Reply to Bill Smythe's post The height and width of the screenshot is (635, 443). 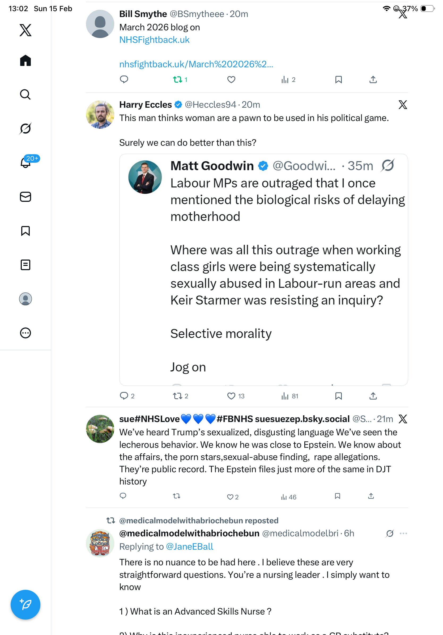click(x=124, y=80)
